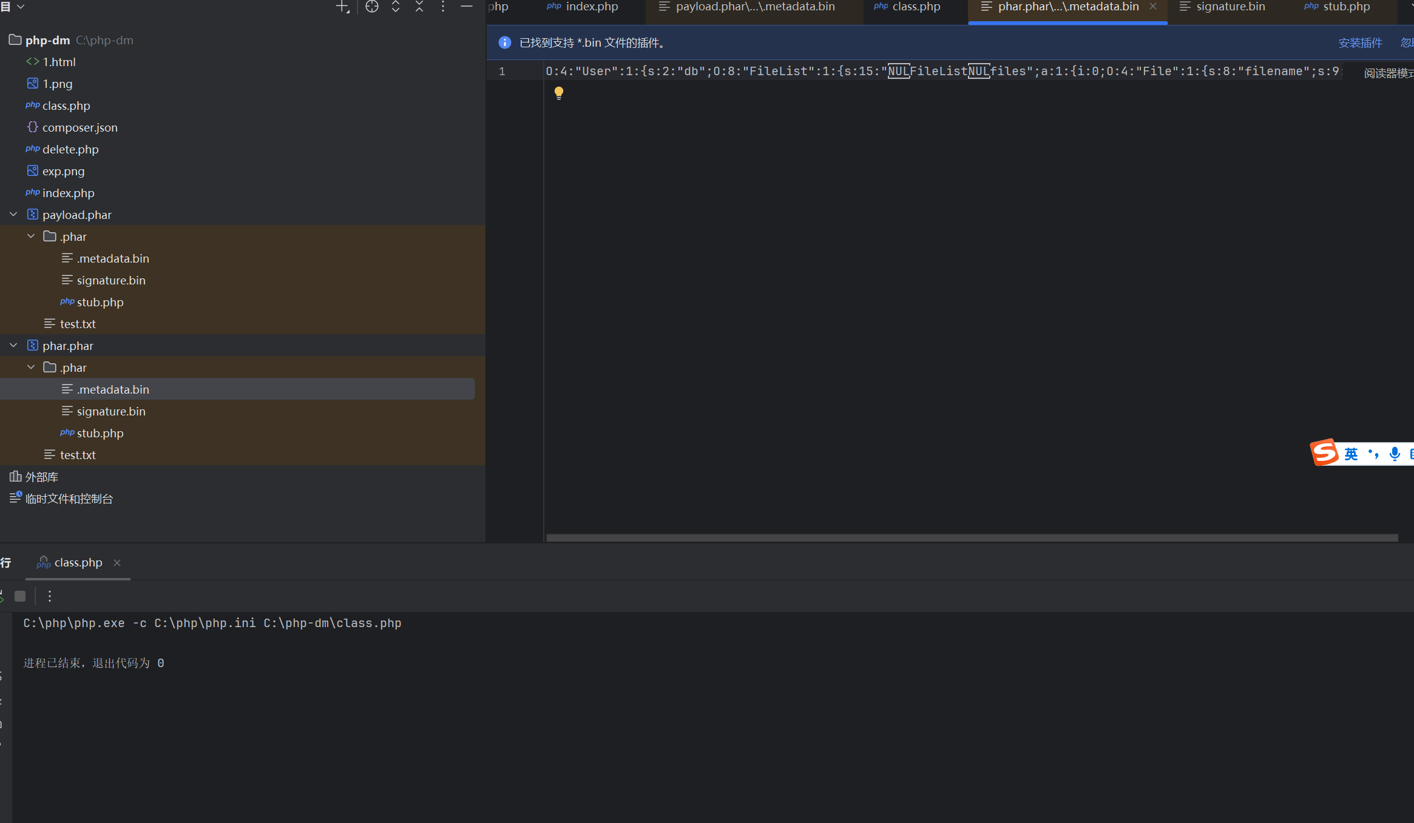The width and height of the screenshot is (1414, 823).
Task: Toggle Sogou English/Chinese input mode
Action: tap(1351, 454)
